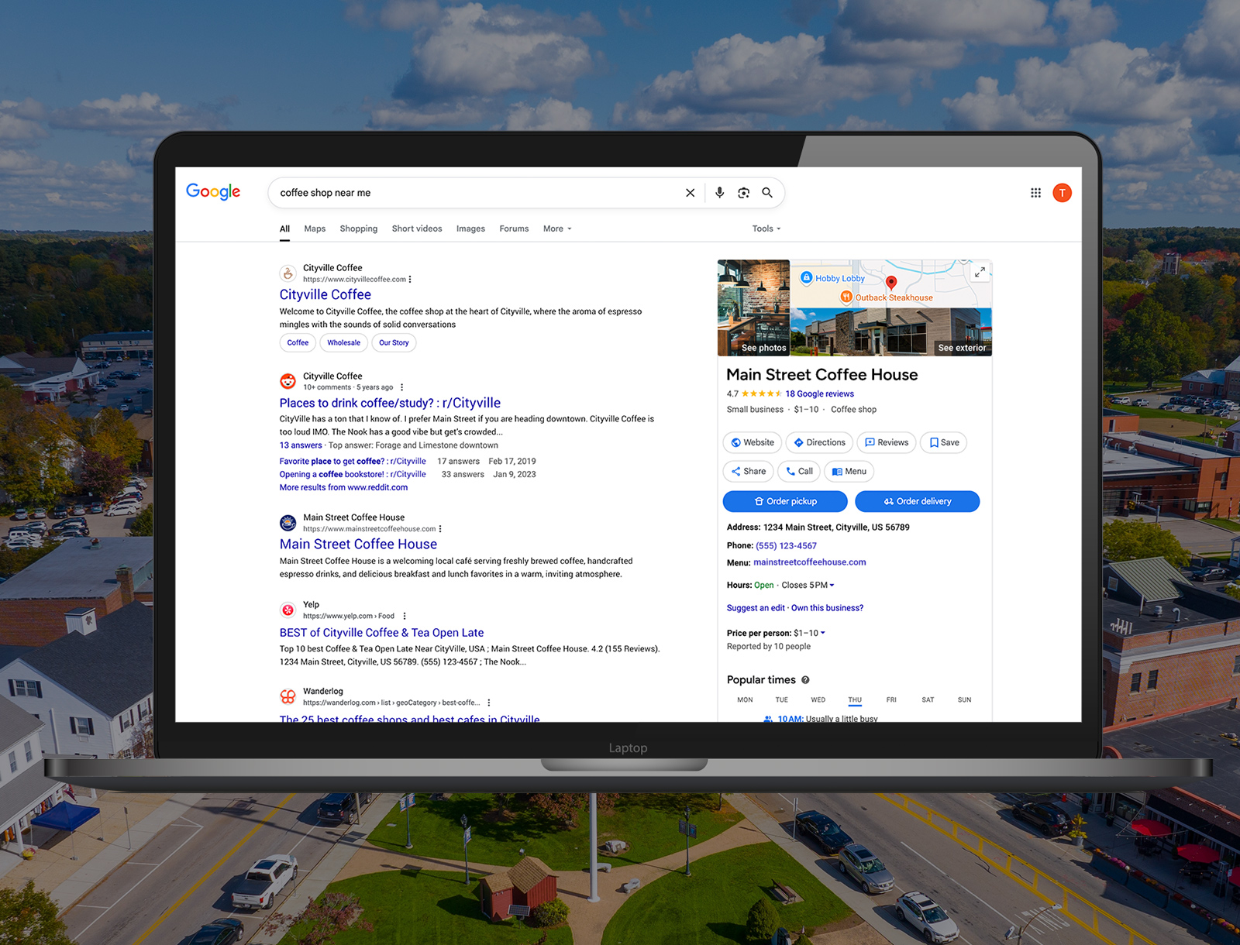The height and width of the screenshot is (945, 1240).
Task: Open More results from www.reddit.com
Action: [343, 488]
